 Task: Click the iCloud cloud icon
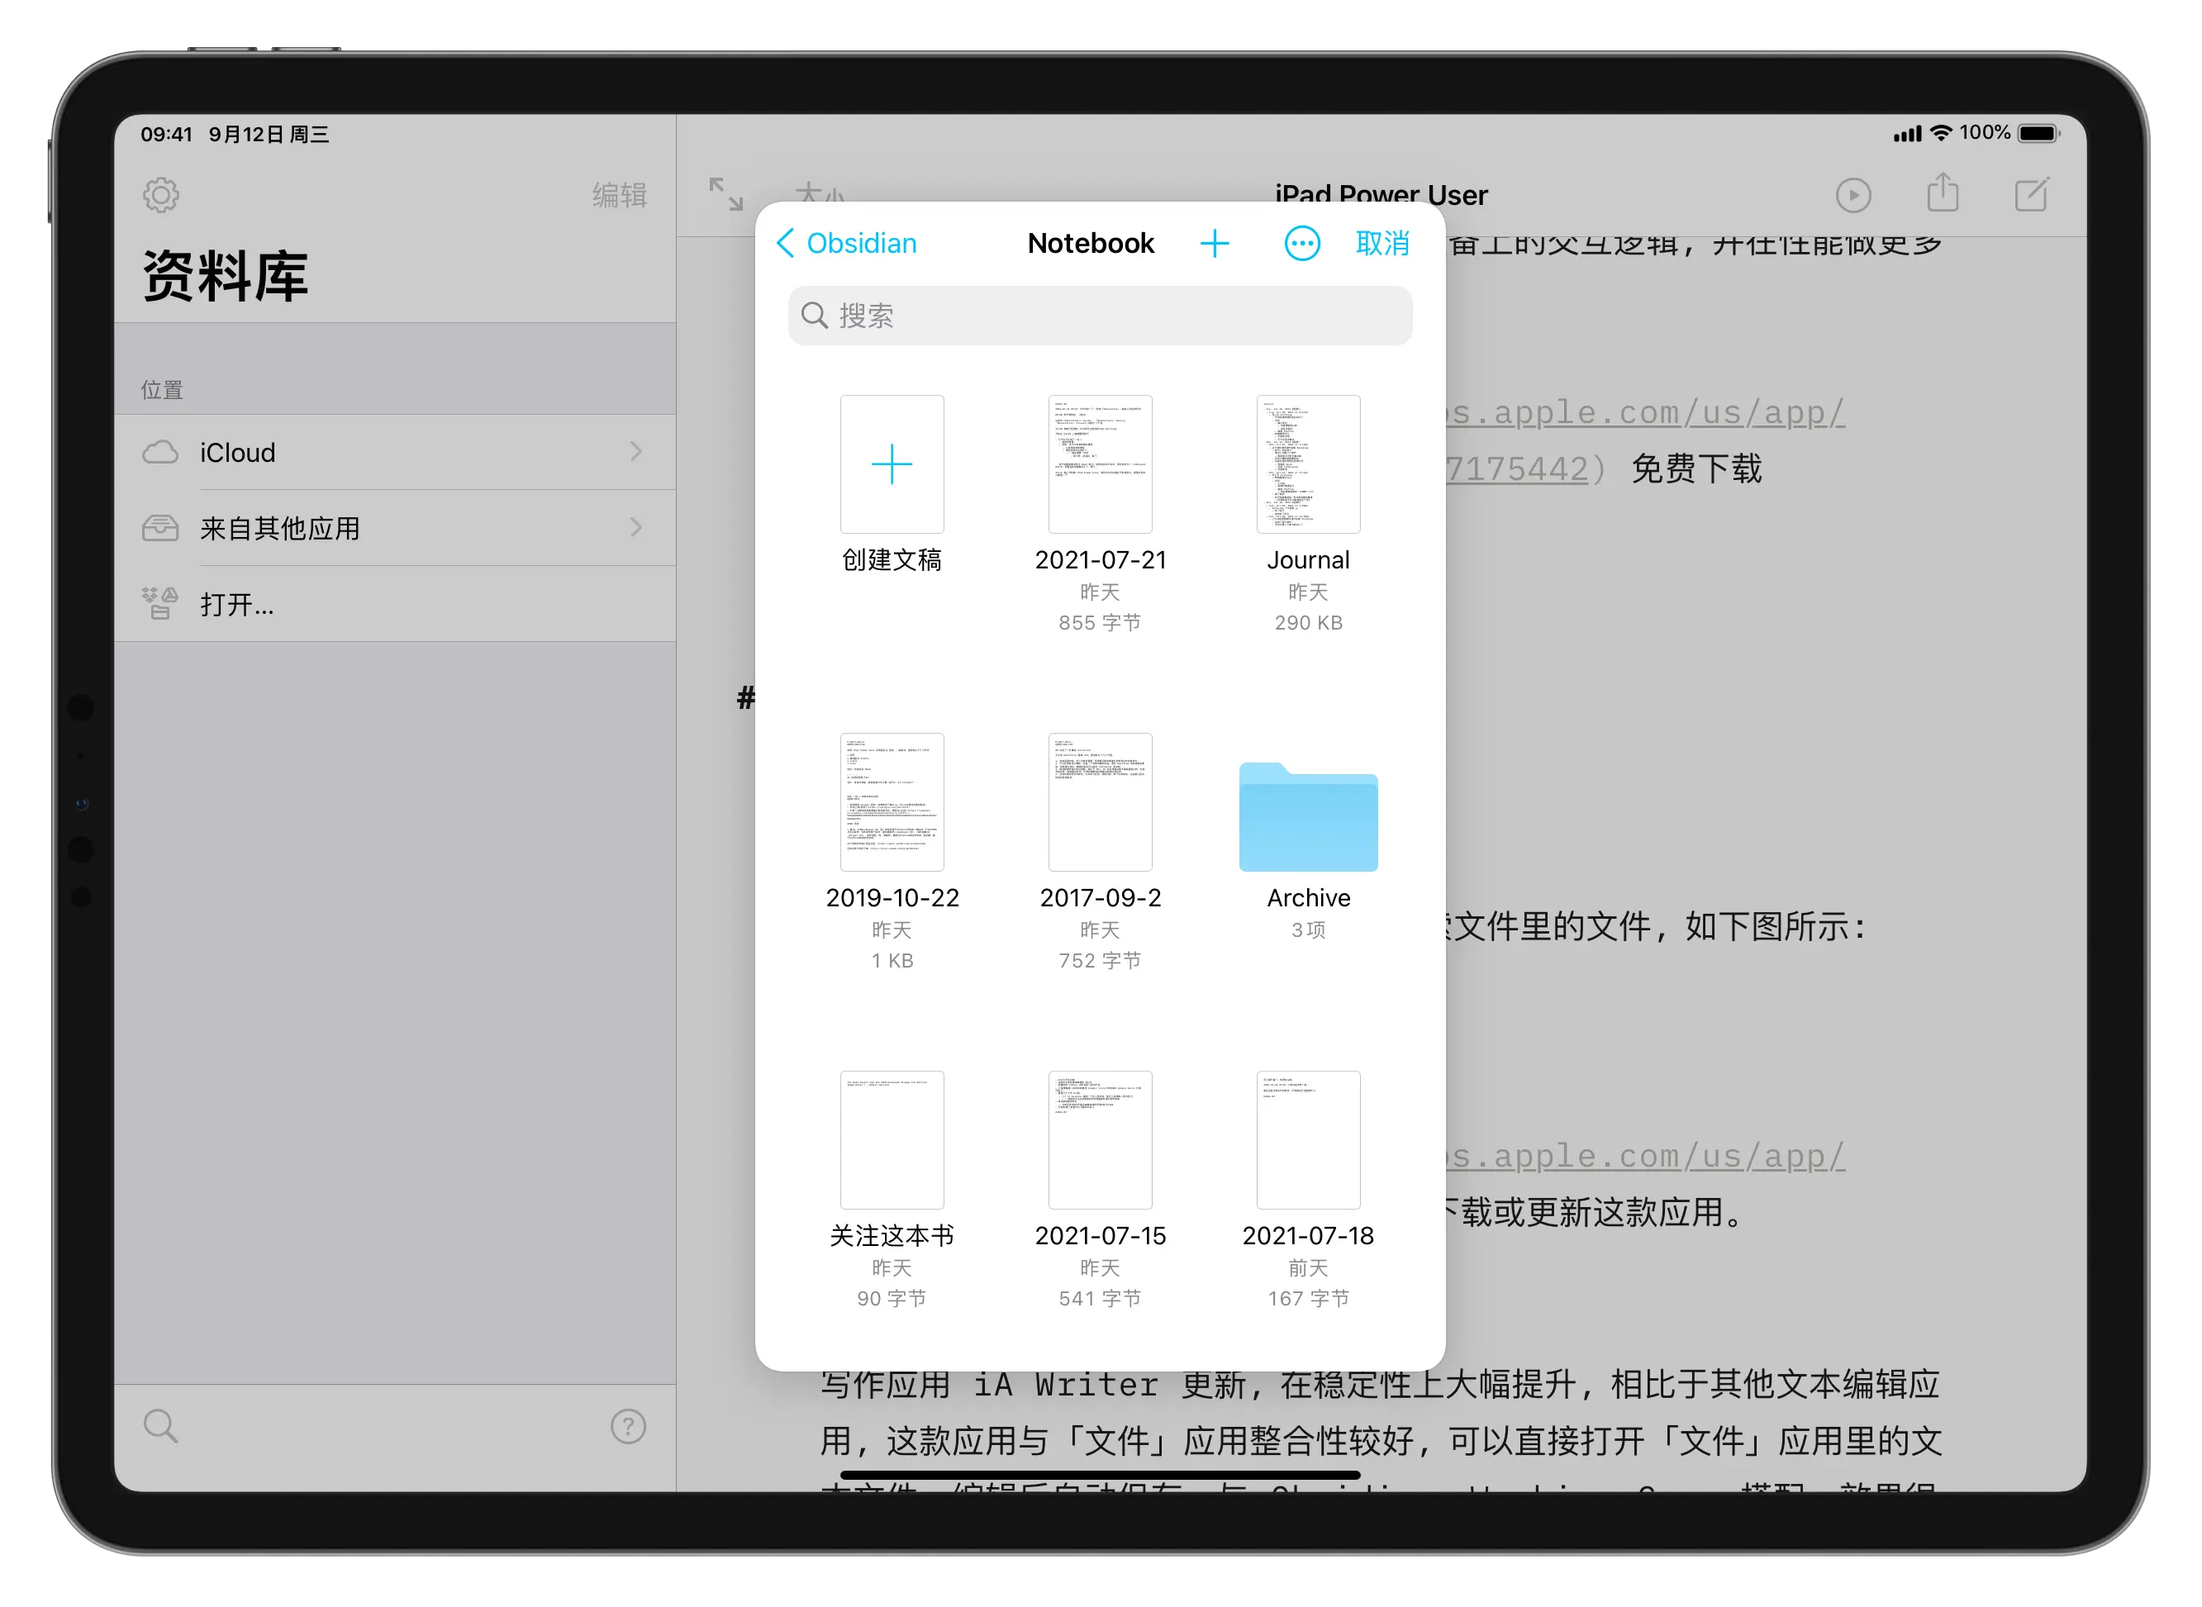tap(160, 452)
